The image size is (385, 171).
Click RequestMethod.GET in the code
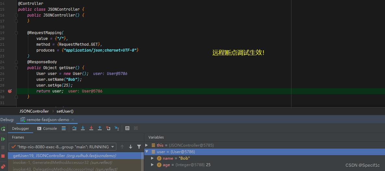[79, 44]
